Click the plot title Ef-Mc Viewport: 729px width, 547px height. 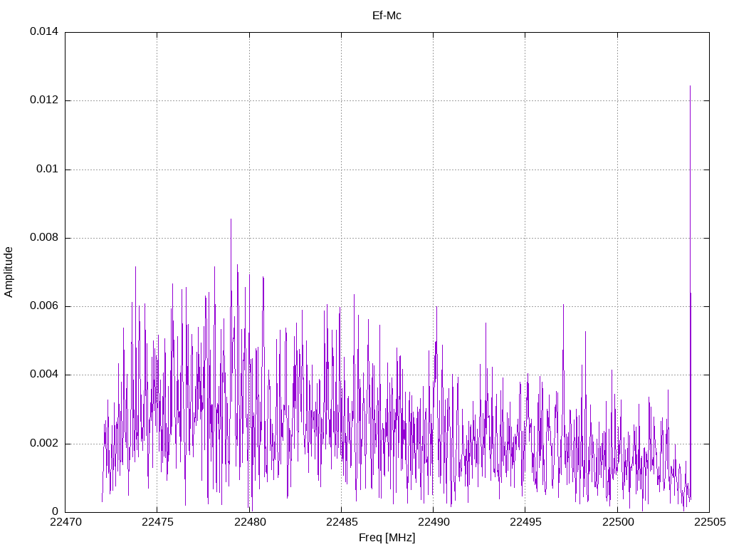[387, 15]
